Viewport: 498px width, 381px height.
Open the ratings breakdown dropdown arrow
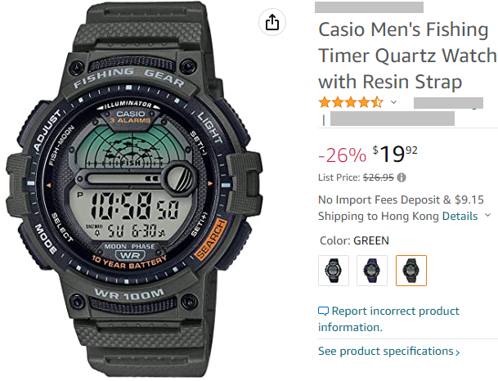393,102
